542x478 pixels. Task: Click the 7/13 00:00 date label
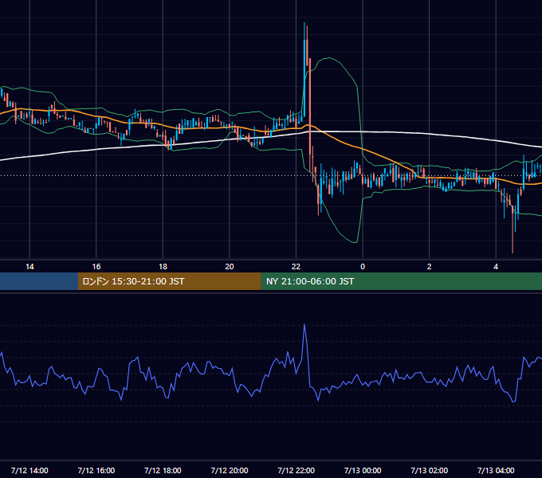pyautogui.click(x=363, y=470)
